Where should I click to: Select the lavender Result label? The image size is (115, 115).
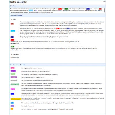[12, 106]
